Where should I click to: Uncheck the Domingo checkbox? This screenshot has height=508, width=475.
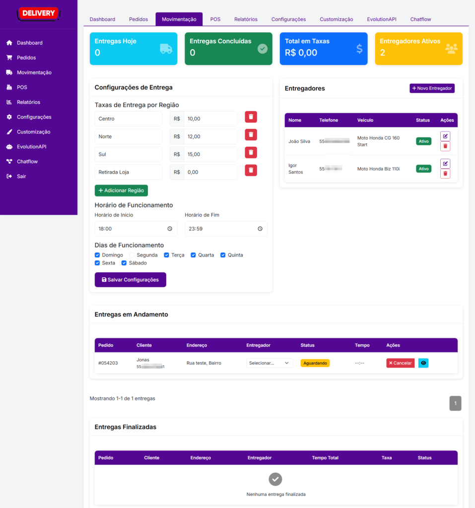coord(97,254)
